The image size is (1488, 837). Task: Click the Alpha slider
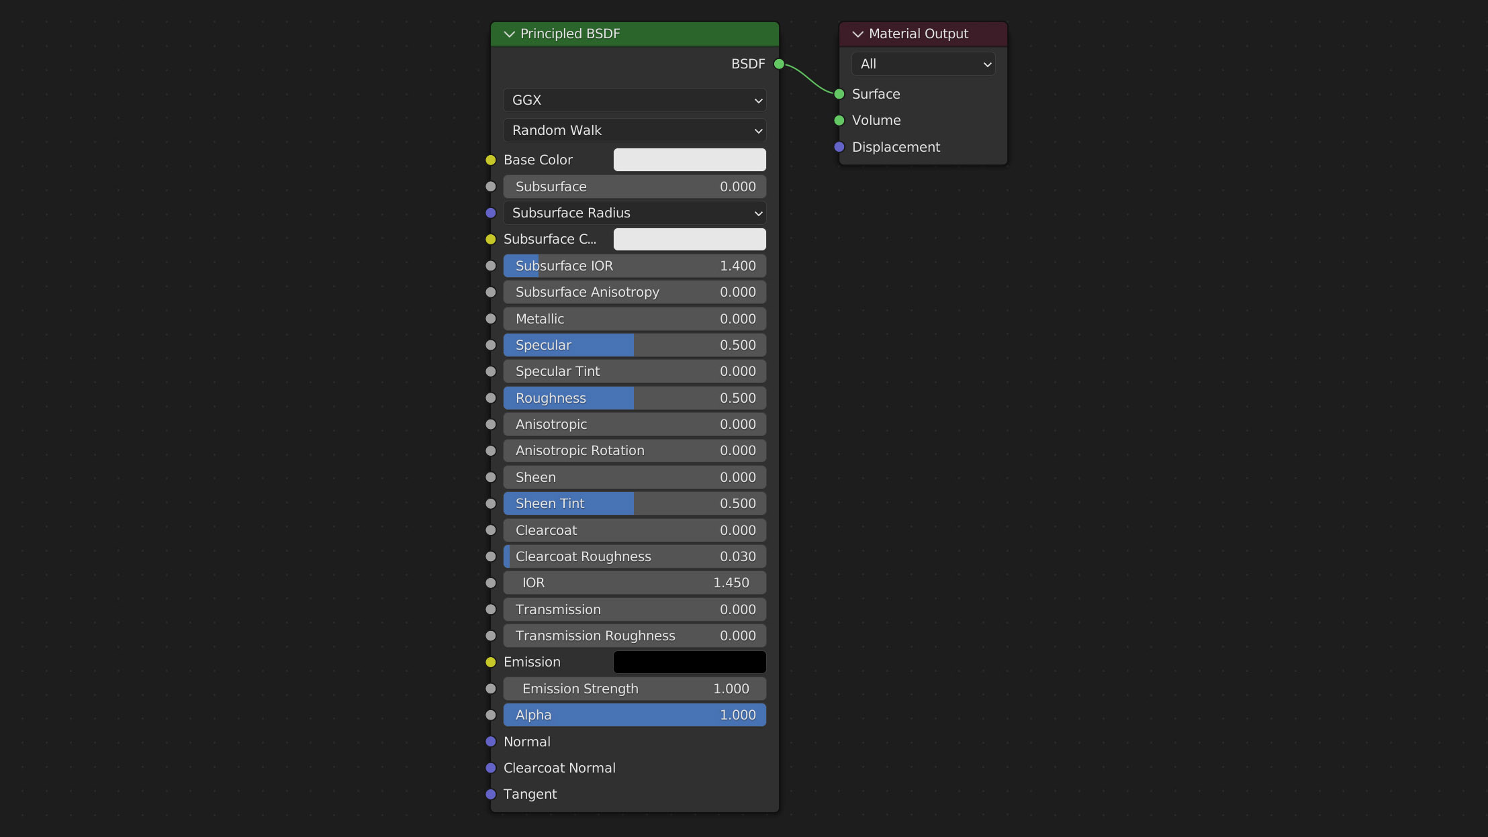tap(635, 715)
